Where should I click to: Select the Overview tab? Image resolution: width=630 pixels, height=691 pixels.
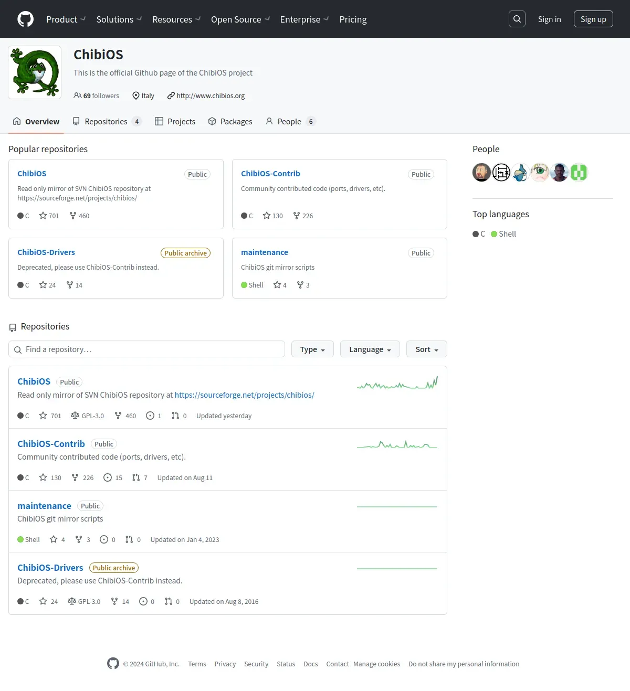pos(36,121)
